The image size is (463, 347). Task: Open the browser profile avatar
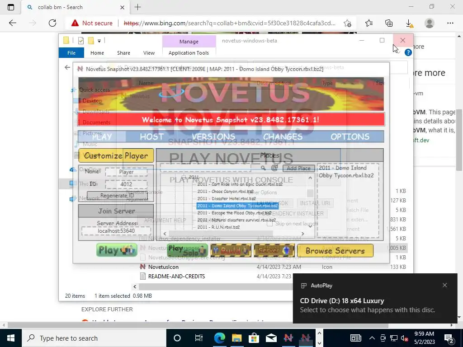tap(430, 23)
